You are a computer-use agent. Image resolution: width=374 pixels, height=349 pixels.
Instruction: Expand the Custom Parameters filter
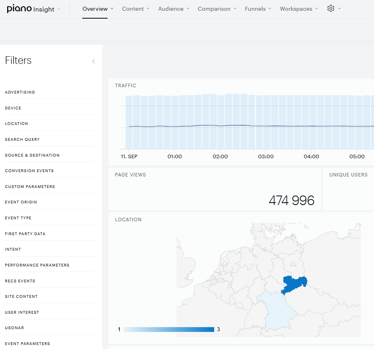(x=50, y=186)
